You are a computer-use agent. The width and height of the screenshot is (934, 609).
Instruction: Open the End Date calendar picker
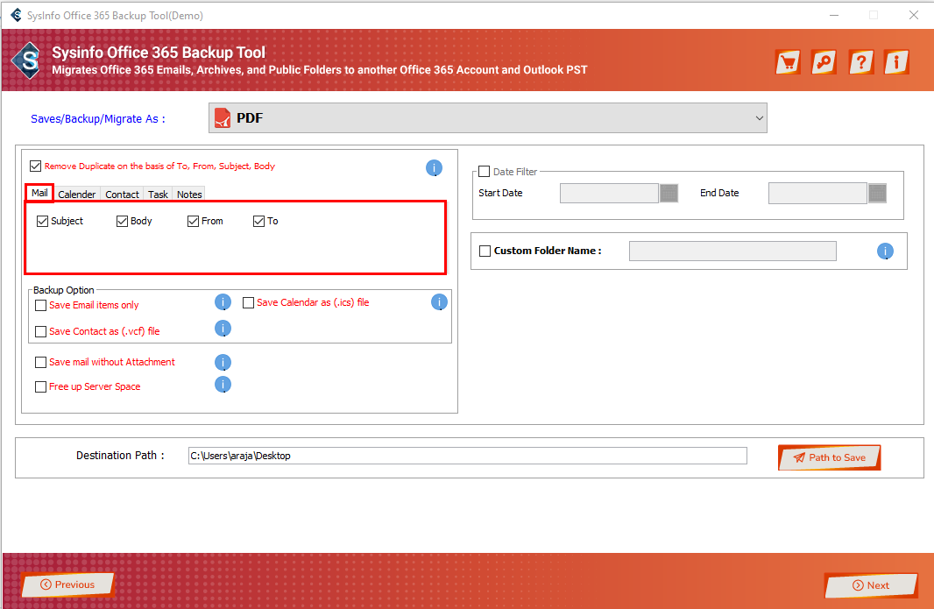877,193
